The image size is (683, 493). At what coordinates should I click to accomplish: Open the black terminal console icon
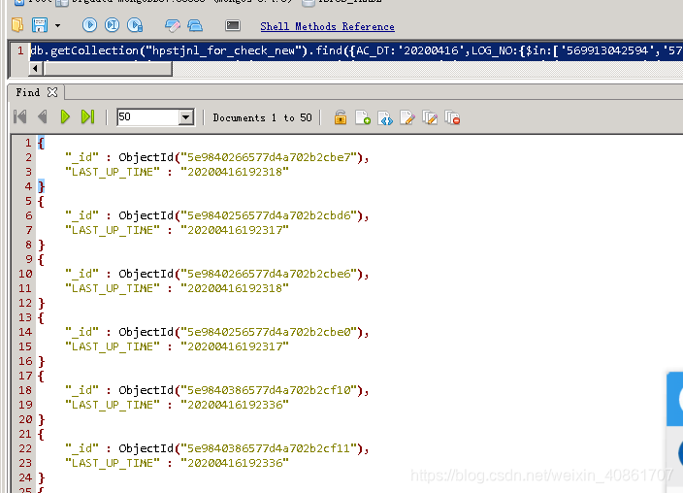[233, 26]
